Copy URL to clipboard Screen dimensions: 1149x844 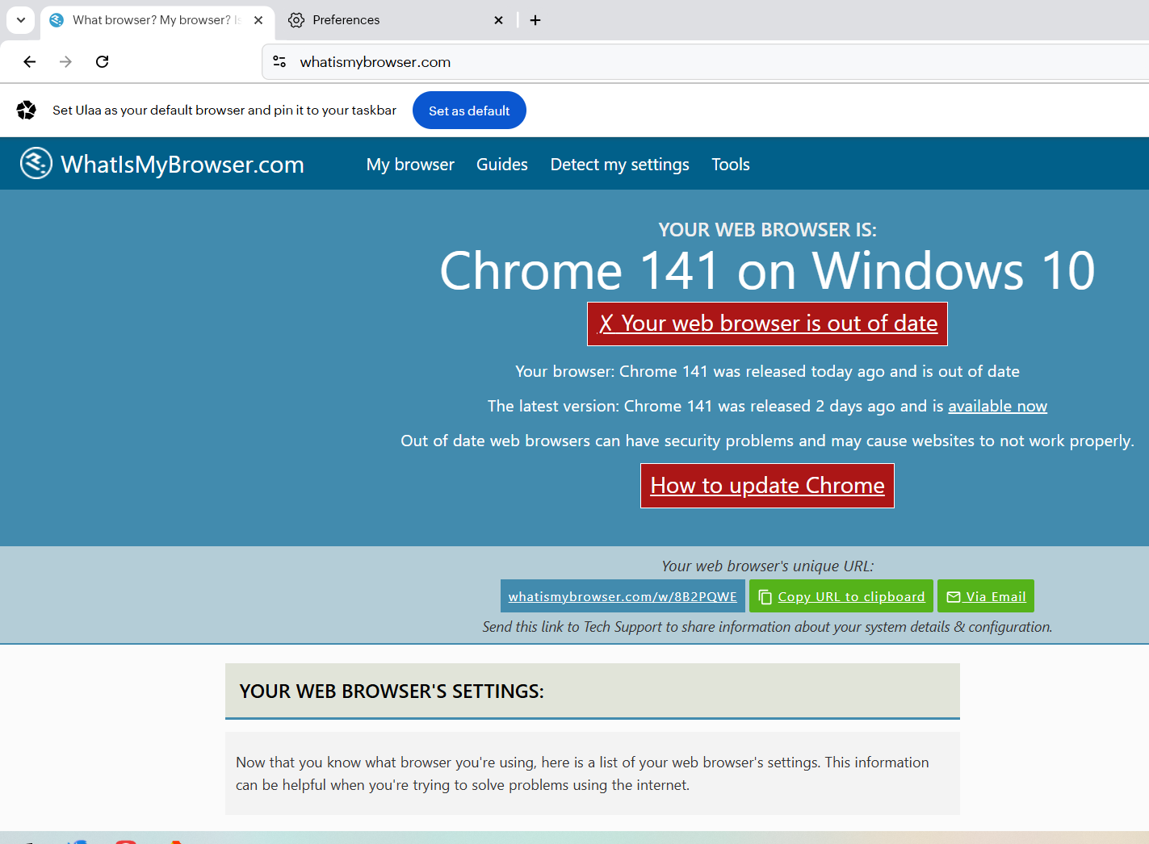coord(841,597)
